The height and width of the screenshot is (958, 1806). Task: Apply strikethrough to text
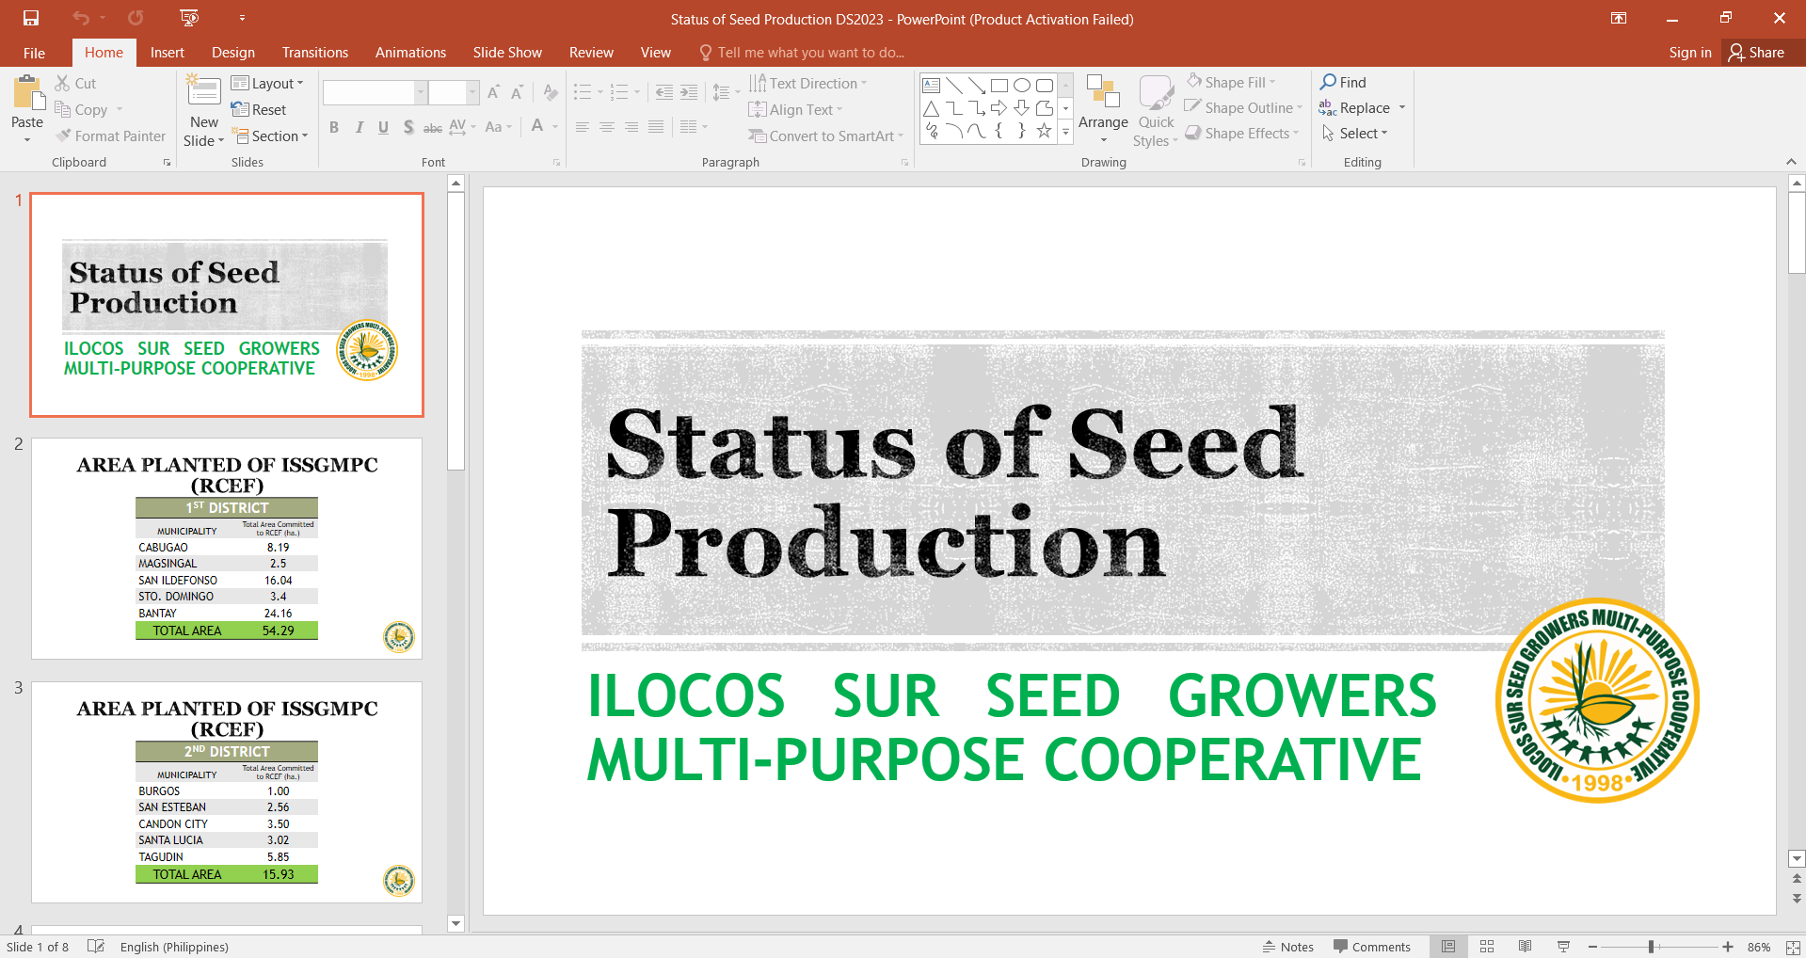433,127
